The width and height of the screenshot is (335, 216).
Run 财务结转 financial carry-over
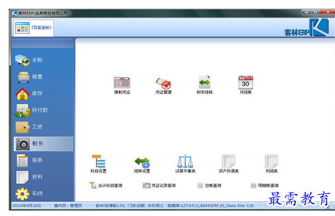click(205, 84)
